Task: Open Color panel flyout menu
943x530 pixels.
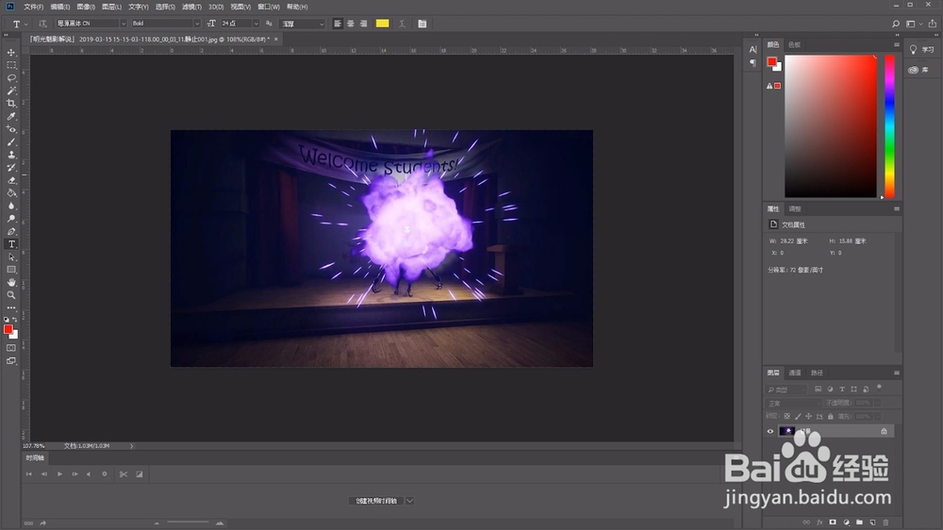Action: pyautogui.click(x=896, y=44)
